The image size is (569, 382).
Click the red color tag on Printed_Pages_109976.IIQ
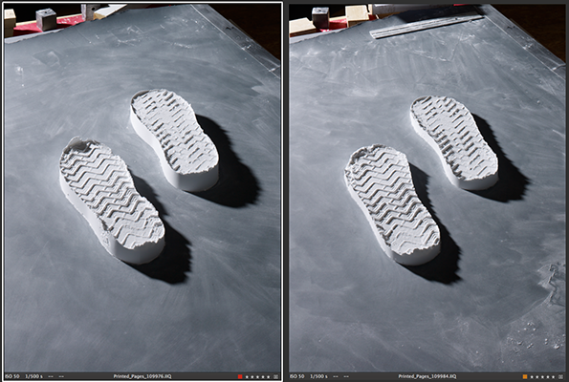click(240, 377)
